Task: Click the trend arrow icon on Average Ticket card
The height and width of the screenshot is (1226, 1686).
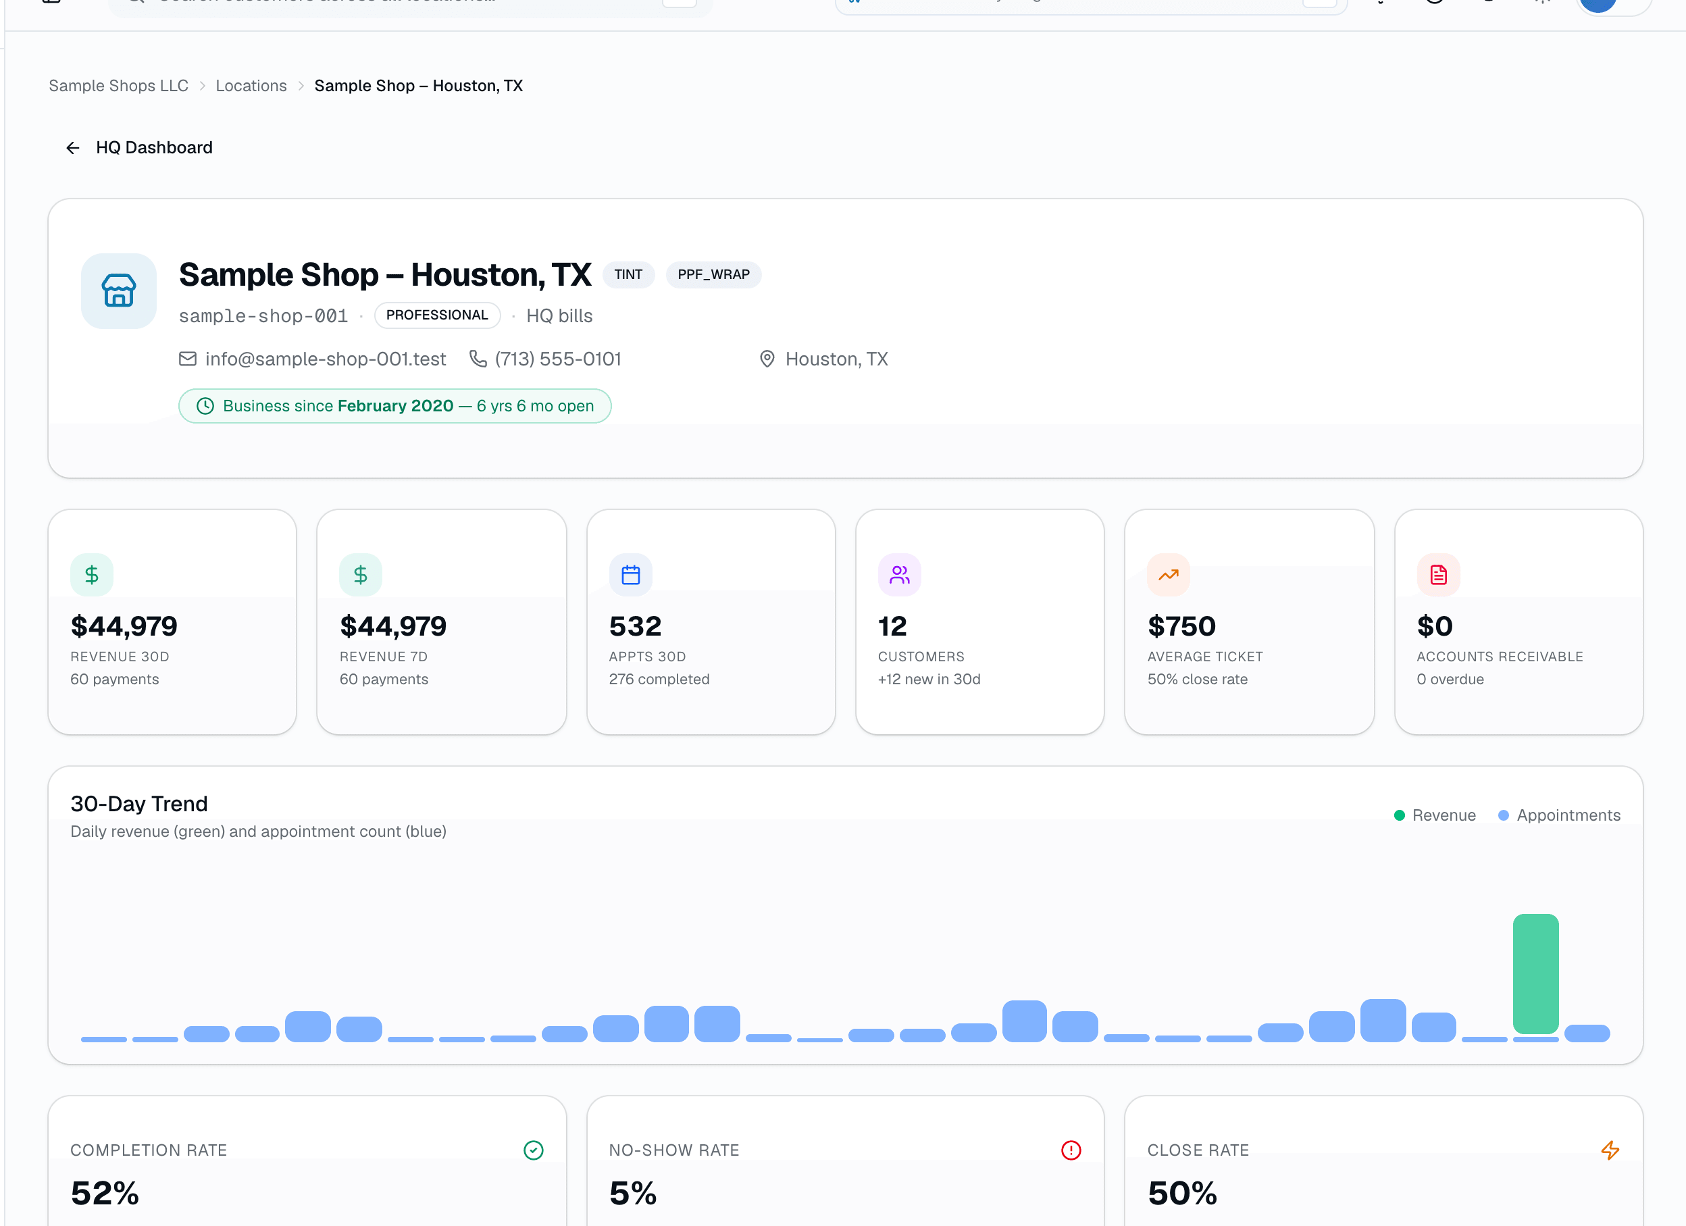Action: click(1169, 575)
